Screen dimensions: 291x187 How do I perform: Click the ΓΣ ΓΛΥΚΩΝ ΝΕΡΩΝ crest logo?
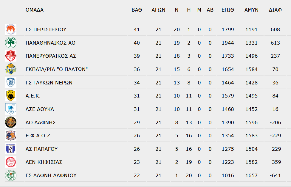[11, 82]
